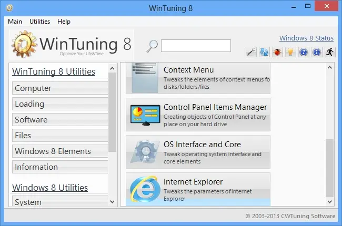Click the left sidebar scrollbar thumb
Viewport: 342px width, 226px height.
point(112,112)
